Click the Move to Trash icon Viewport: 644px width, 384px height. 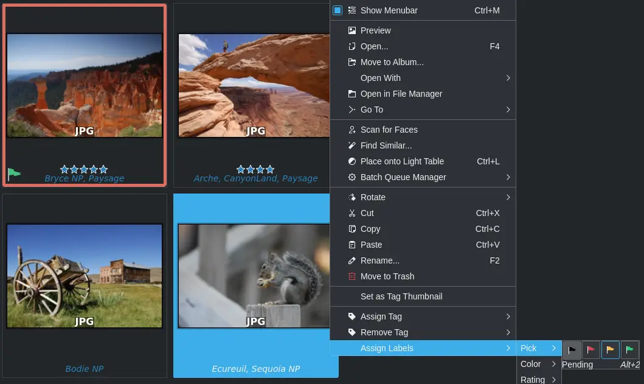point(351,276)
